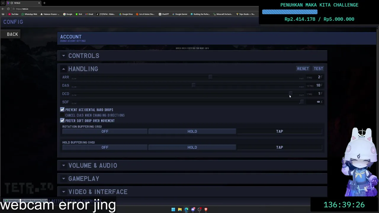Image resolution: width=379 pixels, height=213 pixels.
Task: Click the DCD slider handle
Action: pyautogui.click(x=290, y=93)
